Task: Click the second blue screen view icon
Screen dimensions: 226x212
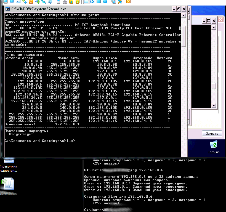Action: click(12, 2)
